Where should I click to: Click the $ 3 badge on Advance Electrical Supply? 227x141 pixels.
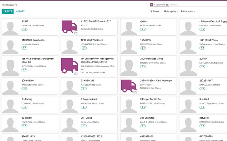(x=202, y=29)
